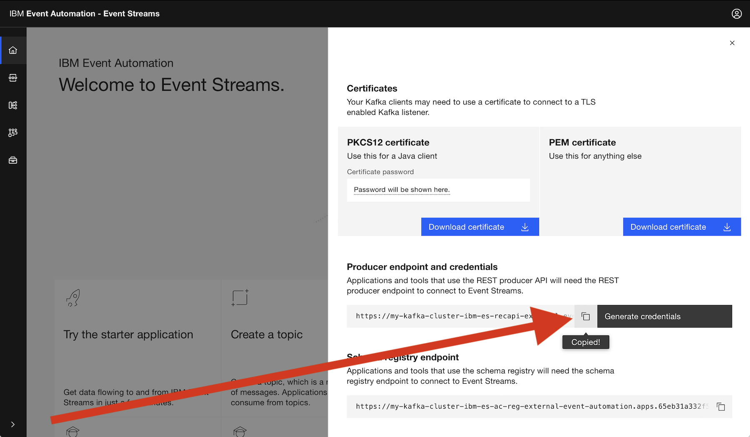
Task: Open the Home icon in sidebar
Action: (x=13, y=50)
